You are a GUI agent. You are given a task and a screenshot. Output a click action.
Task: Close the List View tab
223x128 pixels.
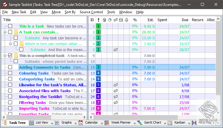coord(52,123)
